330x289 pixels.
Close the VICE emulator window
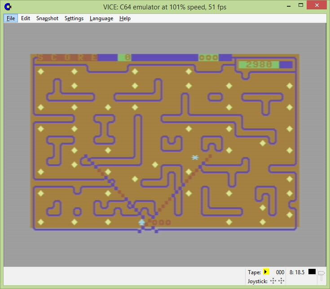[x=317, y=5]
